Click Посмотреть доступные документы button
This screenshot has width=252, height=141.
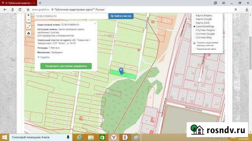66,66
